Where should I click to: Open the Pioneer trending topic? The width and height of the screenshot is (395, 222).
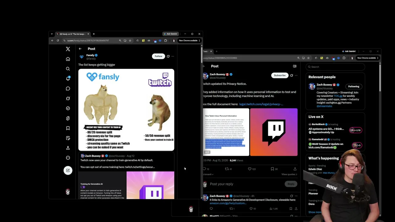(313, 193)
